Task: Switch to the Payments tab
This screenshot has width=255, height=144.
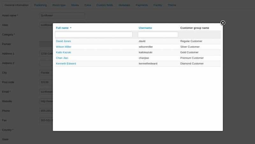Action: [x=142, y=5]
